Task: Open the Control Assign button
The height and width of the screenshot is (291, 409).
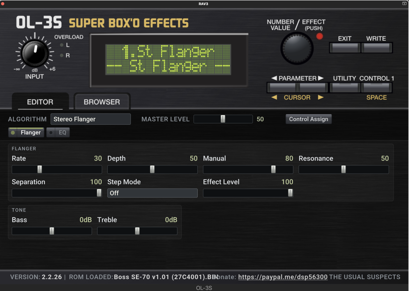Action: (x=308, y=119)
